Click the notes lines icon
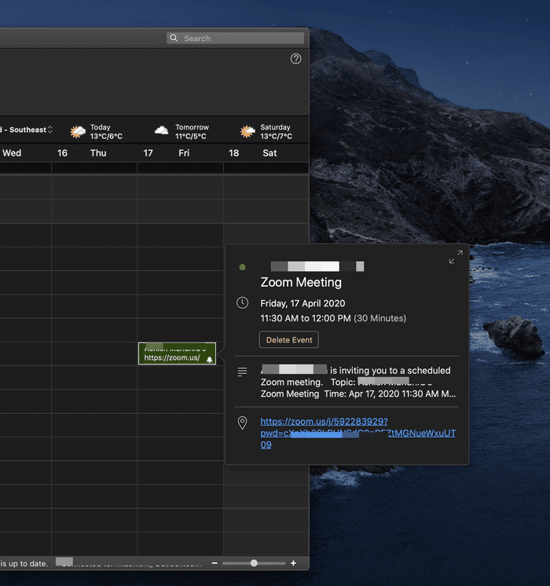550x586 pixels. (x=242, y=372)
